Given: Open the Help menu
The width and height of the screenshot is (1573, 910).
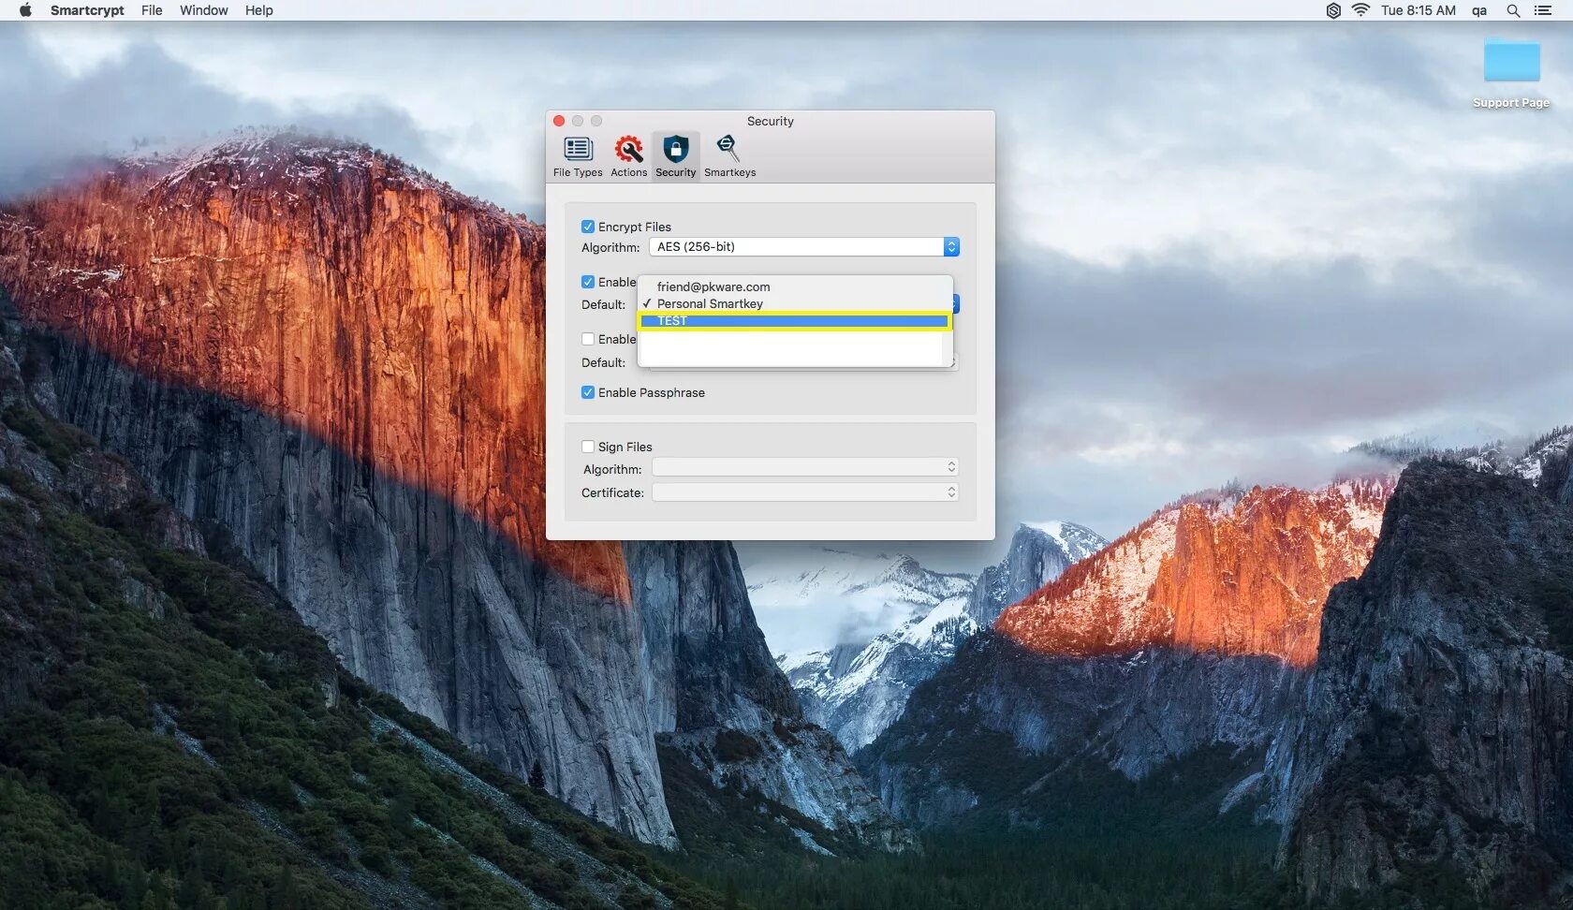Looking at the screenshot, I should [x=259, y=10].
